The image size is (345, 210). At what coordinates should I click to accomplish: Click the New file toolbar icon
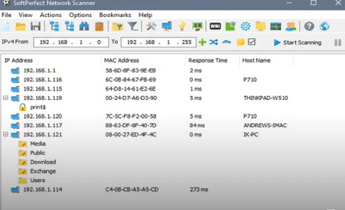6,27
